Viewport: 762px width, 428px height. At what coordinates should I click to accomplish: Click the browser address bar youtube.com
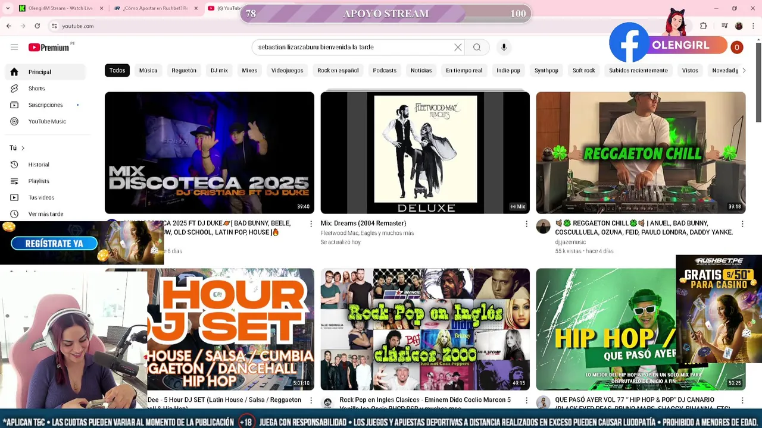point(78,26)
